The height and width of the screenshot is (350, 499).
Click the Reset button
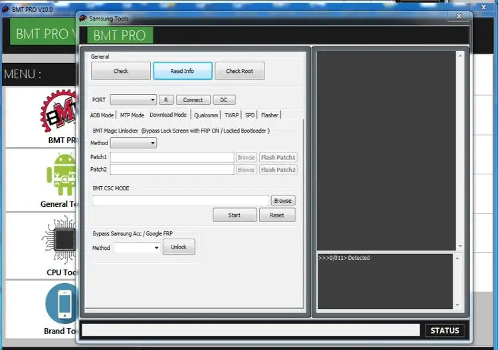pos(277,215)
